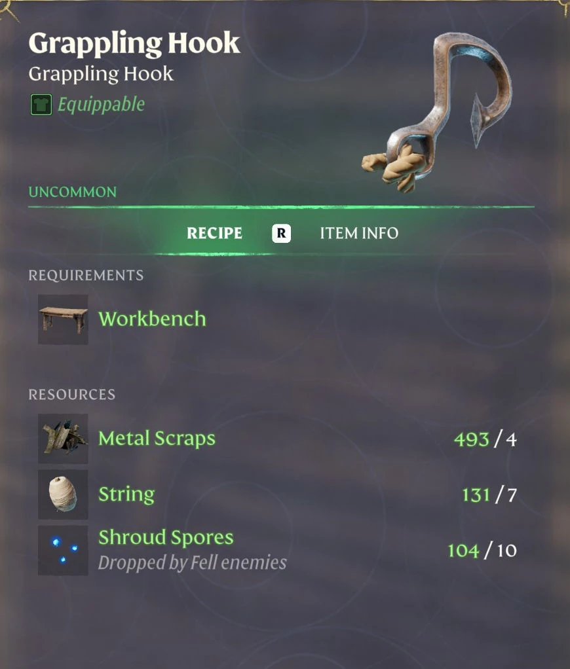Click the green Equippable shirt icon

coord(41,105)
